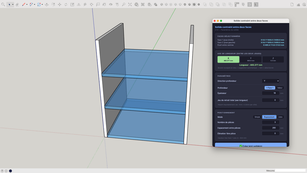The image size is (307, 173).
Task: Expand the Rectangle shape tool dropdown arrow
Action: pyautogui.click(x=42, y=4)
